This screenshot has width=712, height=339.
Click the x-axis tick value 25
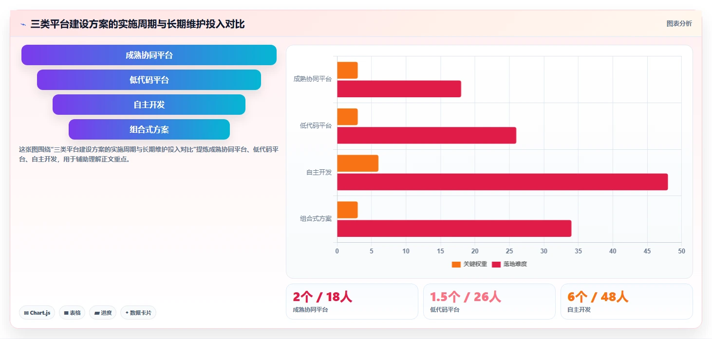(x=509, y=251)
